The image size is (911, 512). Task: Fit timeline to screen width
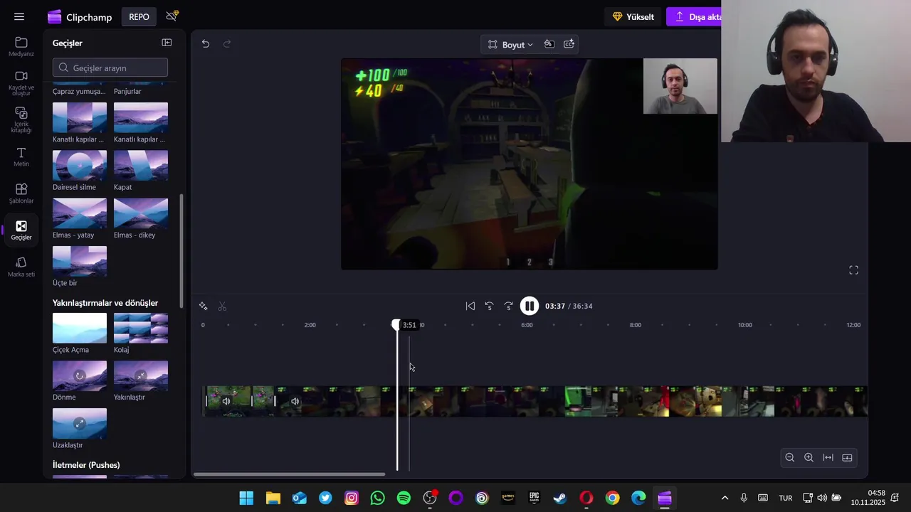828,457
